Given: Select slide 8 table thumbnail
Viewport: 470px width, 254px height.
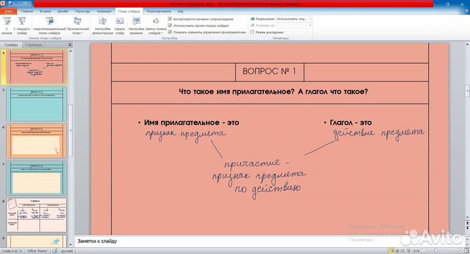Looking at the screenshot, I should tap(37, 215).
